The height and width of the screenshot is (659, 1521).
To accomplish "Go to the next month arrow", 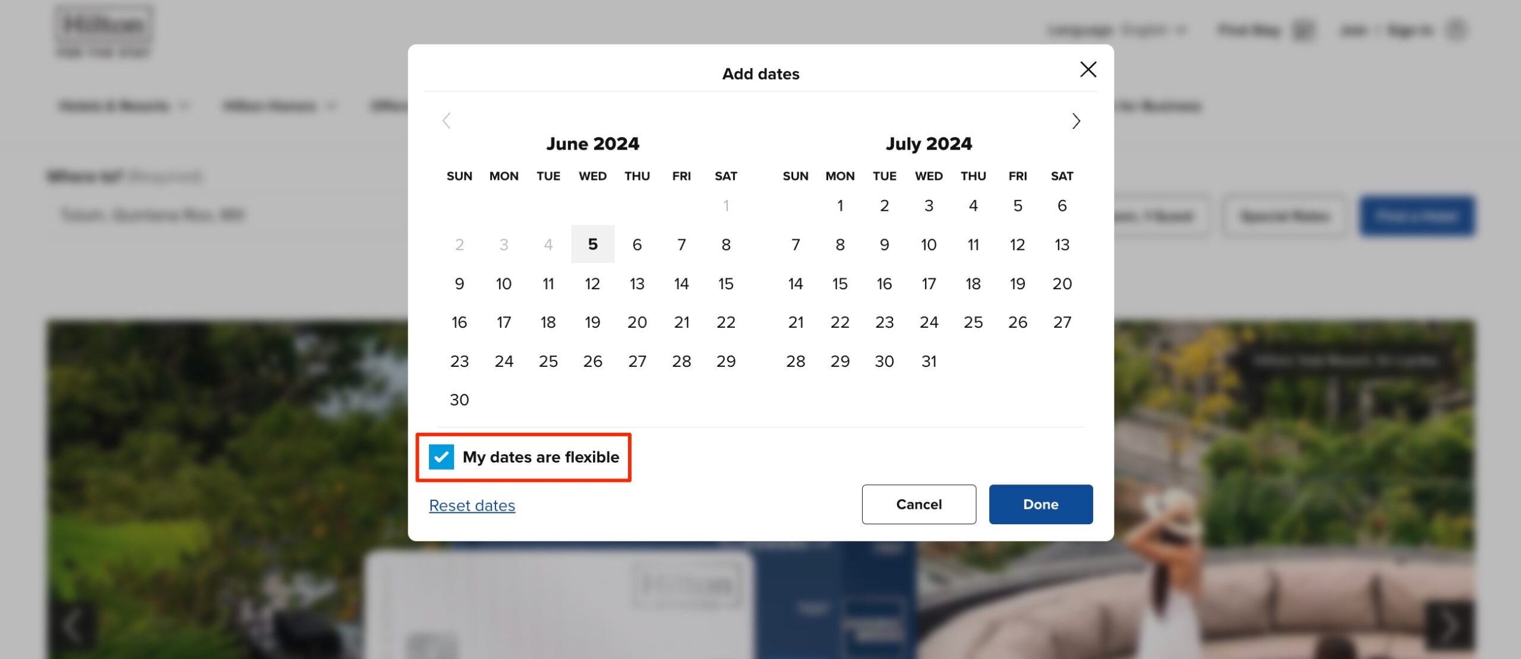I will pyautogui.click(x=1075, y=121).
